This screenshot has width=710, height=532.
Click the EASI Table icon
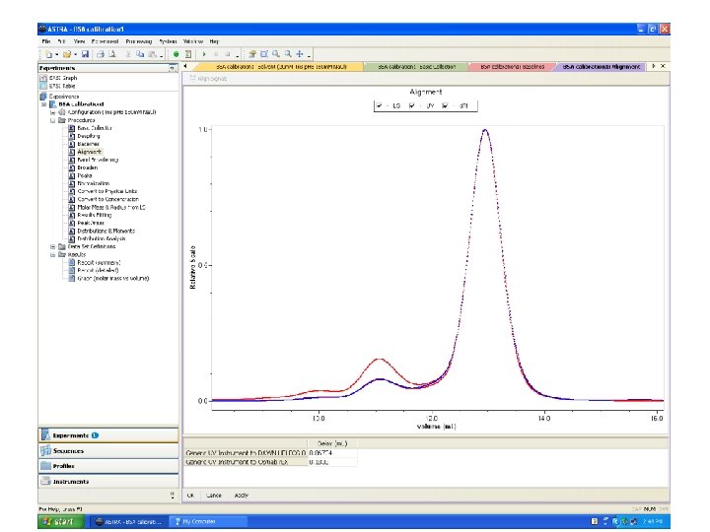(43, 86)
